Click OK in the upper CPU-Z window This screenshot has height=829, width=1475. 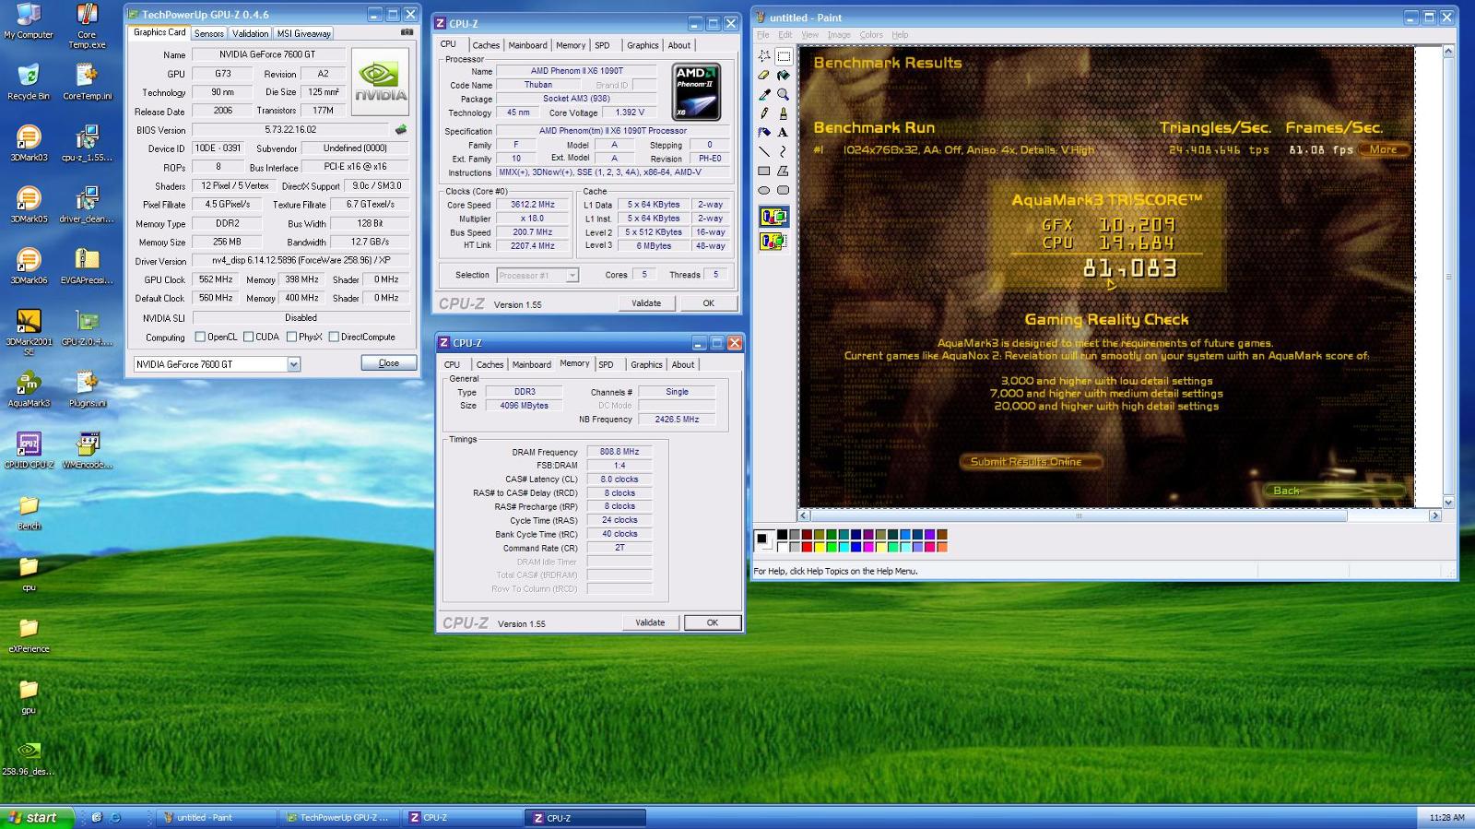708,302
